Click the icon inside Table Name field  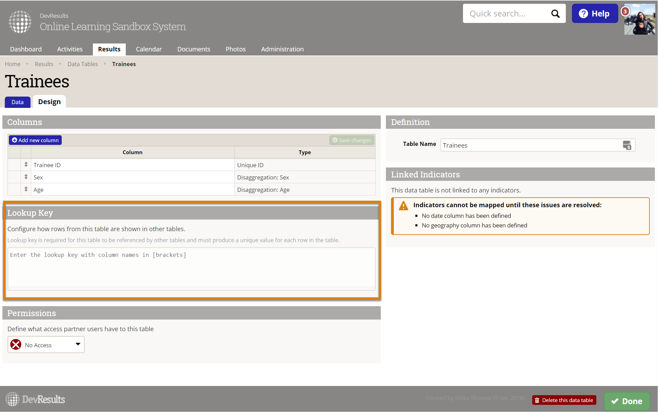tap(627, 145)
